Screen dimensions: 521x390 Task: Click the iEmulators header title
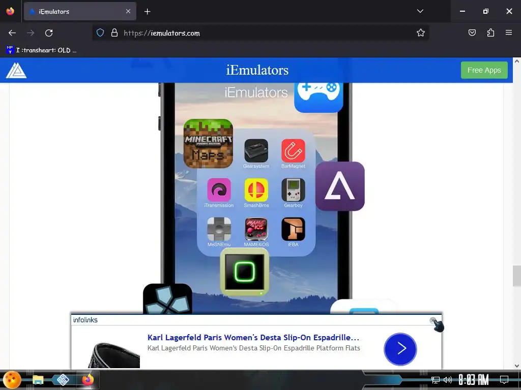coord(257,70)
